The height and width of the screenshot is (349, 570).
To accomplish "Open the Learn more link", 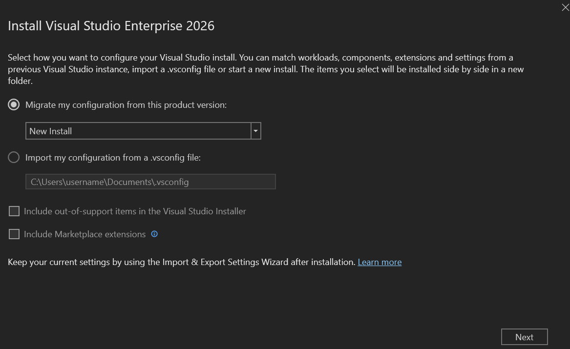I will coord(380,262).
